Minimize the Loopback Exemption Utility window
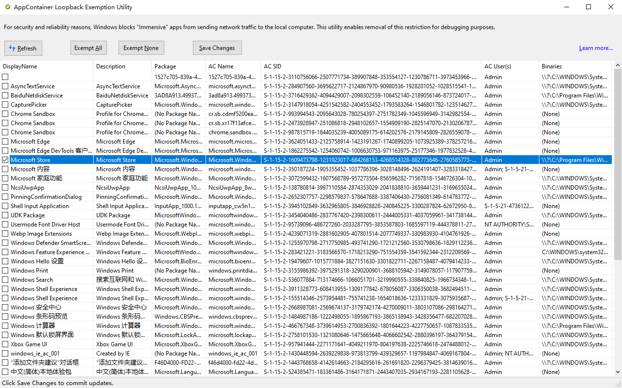Viewport: 622px width, 388px height. click(x=566, y=7)
